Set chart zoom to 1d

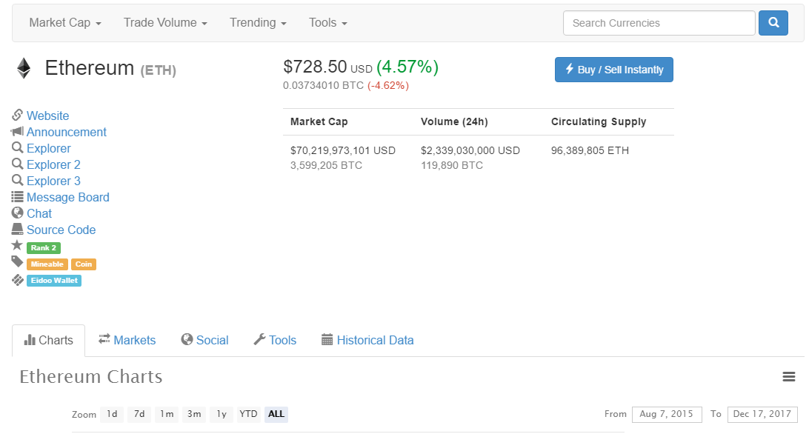tap(112, 414)
